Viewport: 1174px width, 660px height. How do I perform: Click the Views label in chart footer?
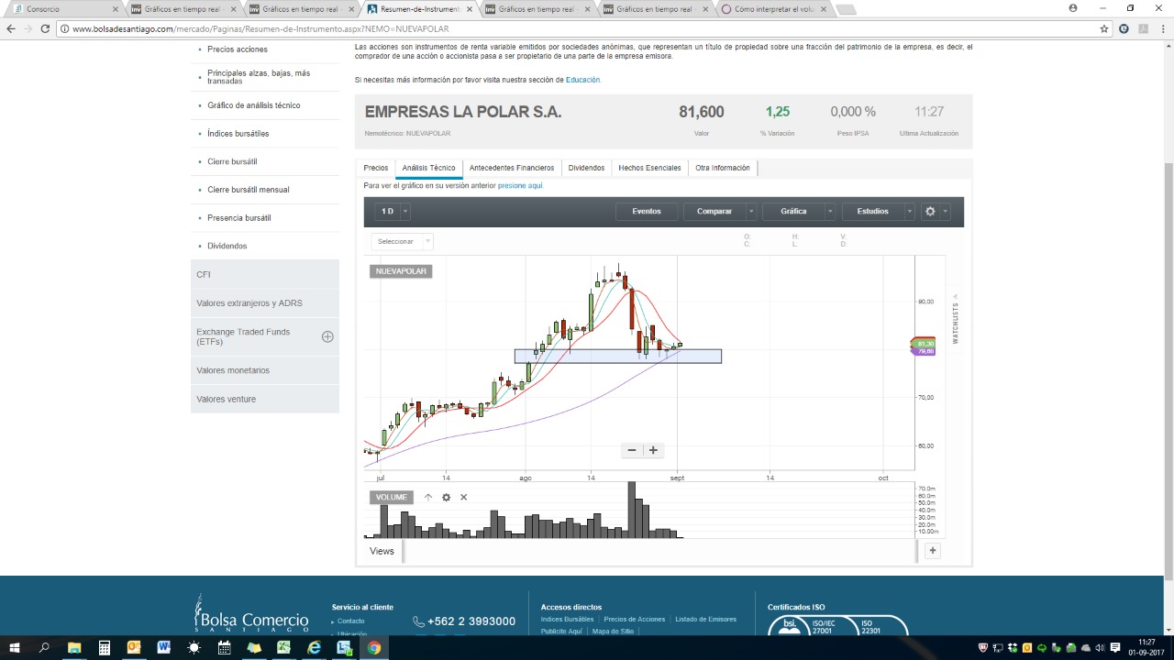(x=382, y=551)
